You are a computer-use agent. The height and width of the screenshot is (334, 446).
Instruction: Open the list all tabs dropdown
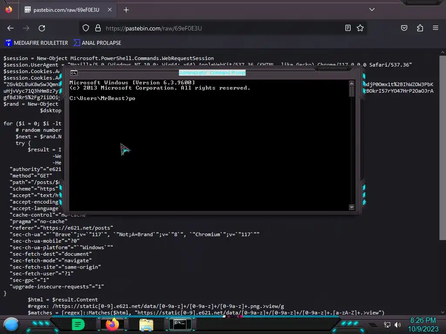point(372,10)
